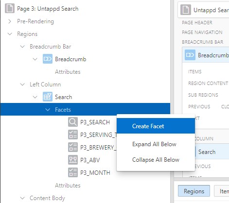Choose Collapse All Below
The image size is (229, 203).
pyautogui.click(x=156, y=160)
